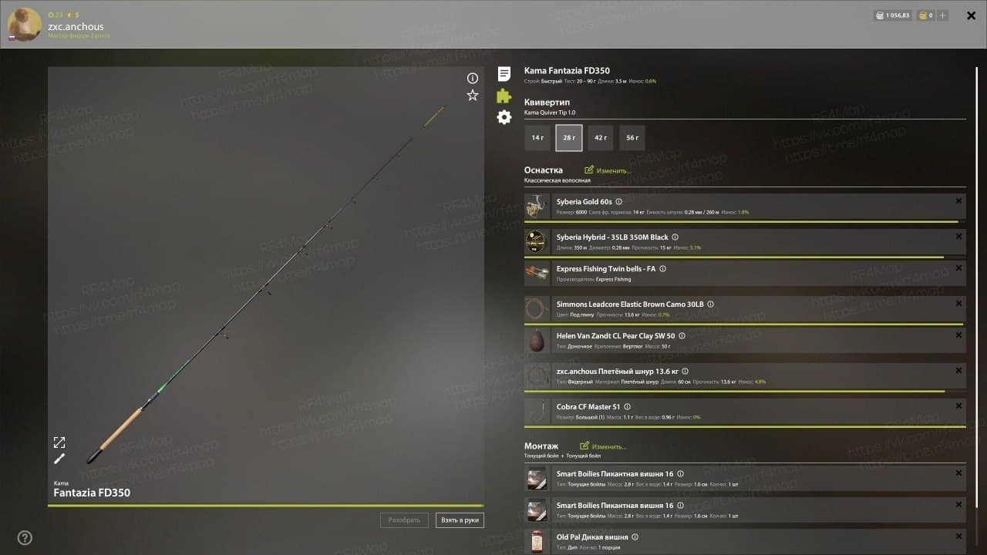987x555 pixels.
Task: Click the pencil rename icon in preview
Action: tap(59, 459)
